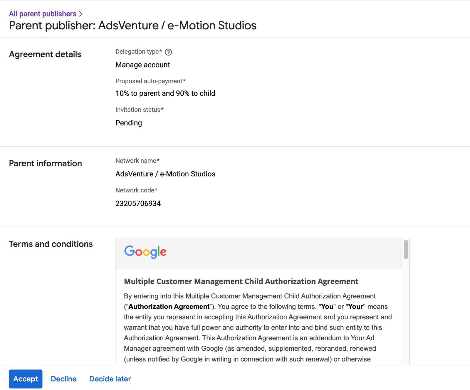Select the network code 23205706934
Image resolution: width=470 pixels, height=390 pixels.
[138, 203]
